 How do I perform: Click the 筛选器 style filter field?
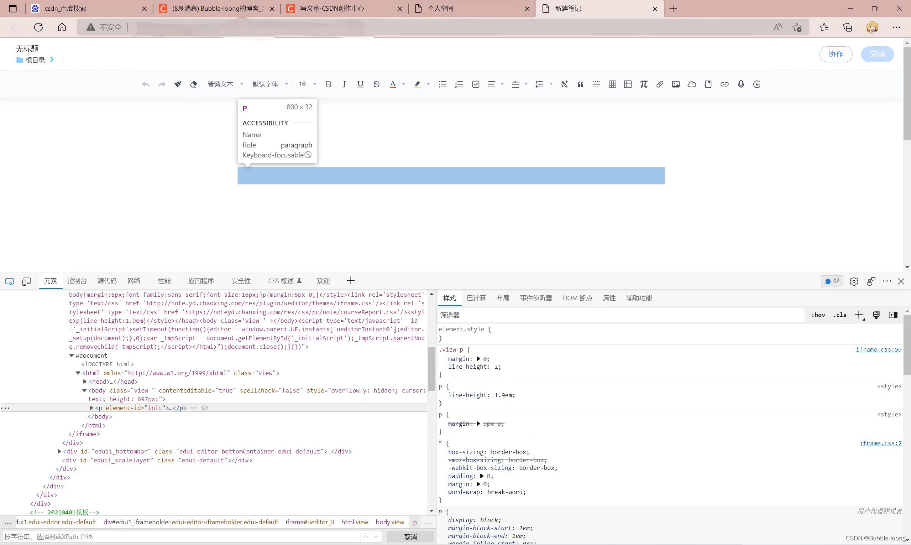620,315
